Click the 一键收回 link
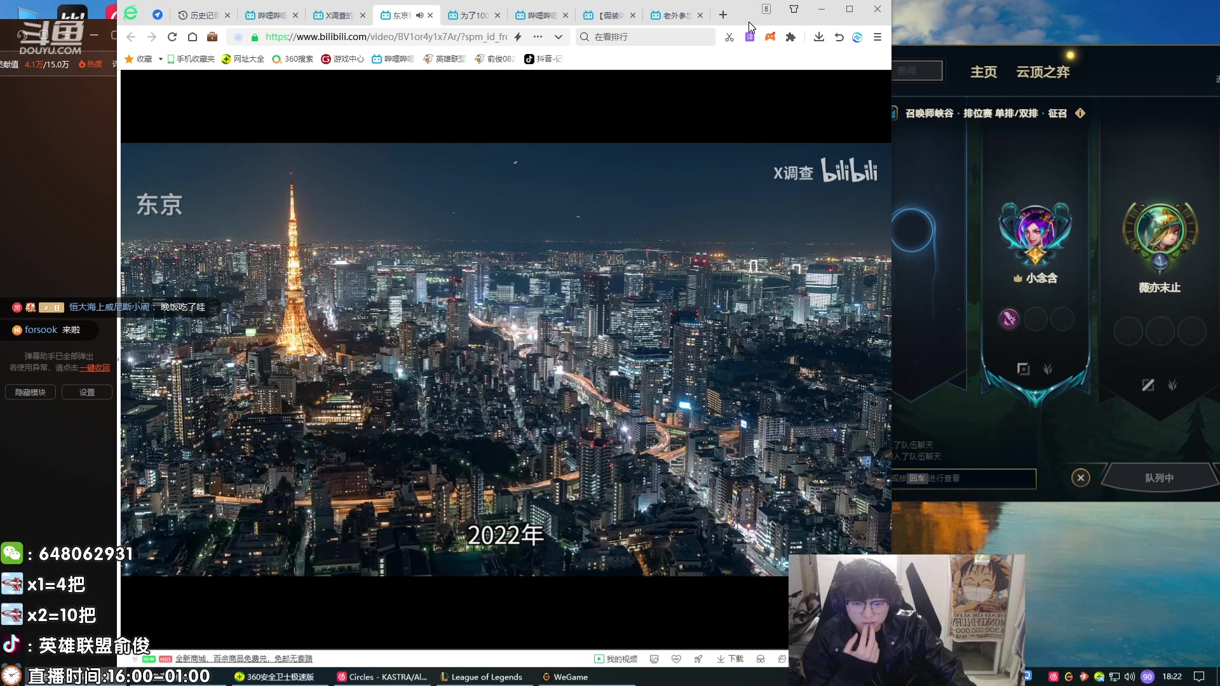Viewport: 1220px width, 686px height. [95, 368]
